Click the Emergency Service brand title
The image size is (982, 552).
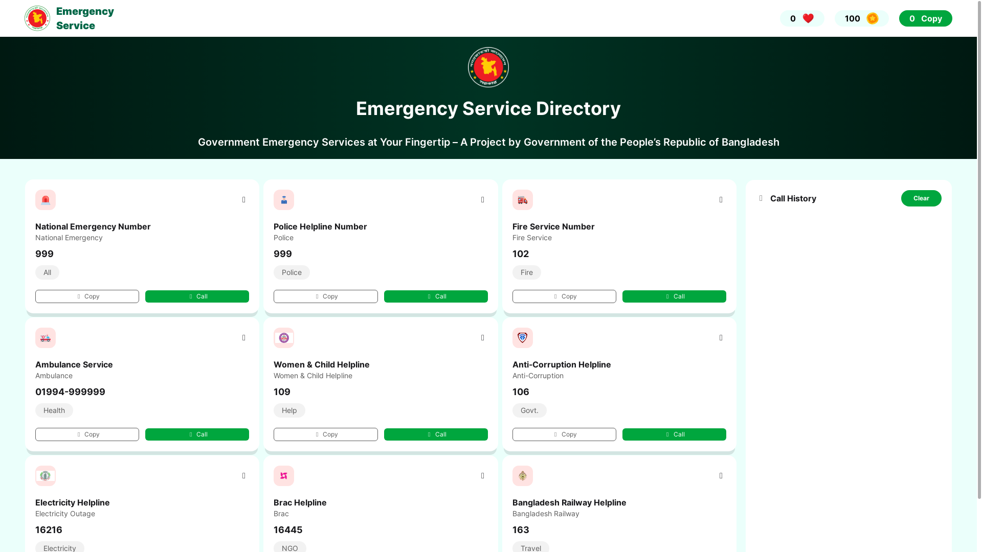pos(85,18)
